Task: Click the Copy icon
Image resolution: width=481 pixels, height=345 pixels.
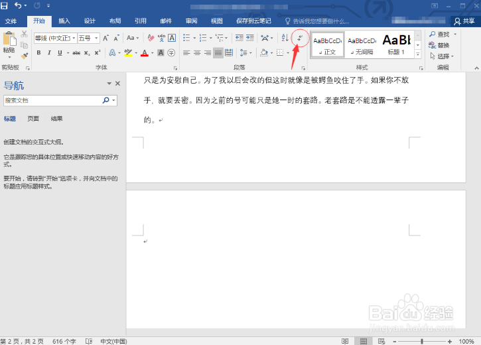Action: (x=24, y=45)
